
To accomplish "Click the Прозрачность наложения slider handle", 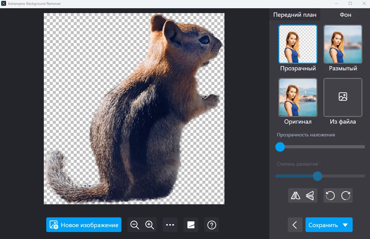I will coord(280,147).
